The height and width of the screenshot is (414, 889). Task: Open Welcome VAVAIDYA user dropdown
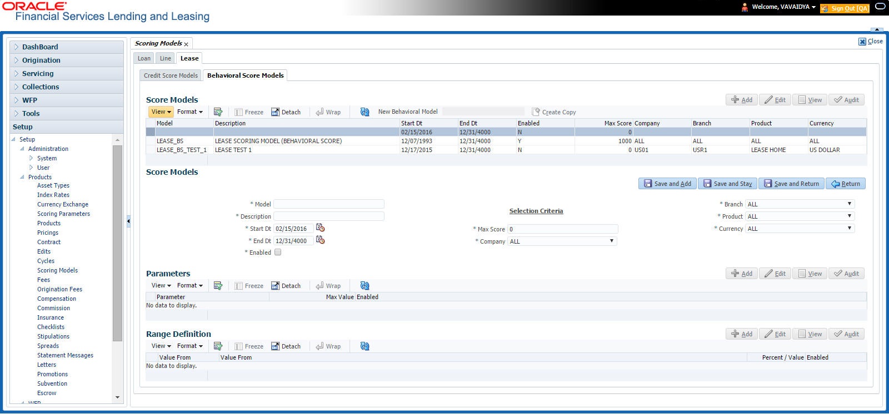(783, 7)
